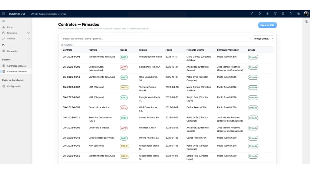Open the advanced filter funnel icon

[x=275, y=14]
